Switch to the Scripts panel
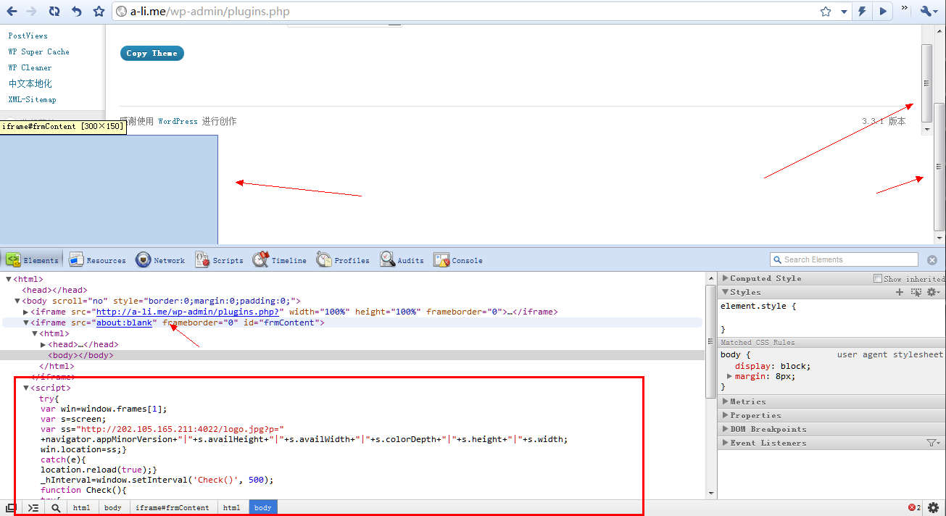 [219, 260]
